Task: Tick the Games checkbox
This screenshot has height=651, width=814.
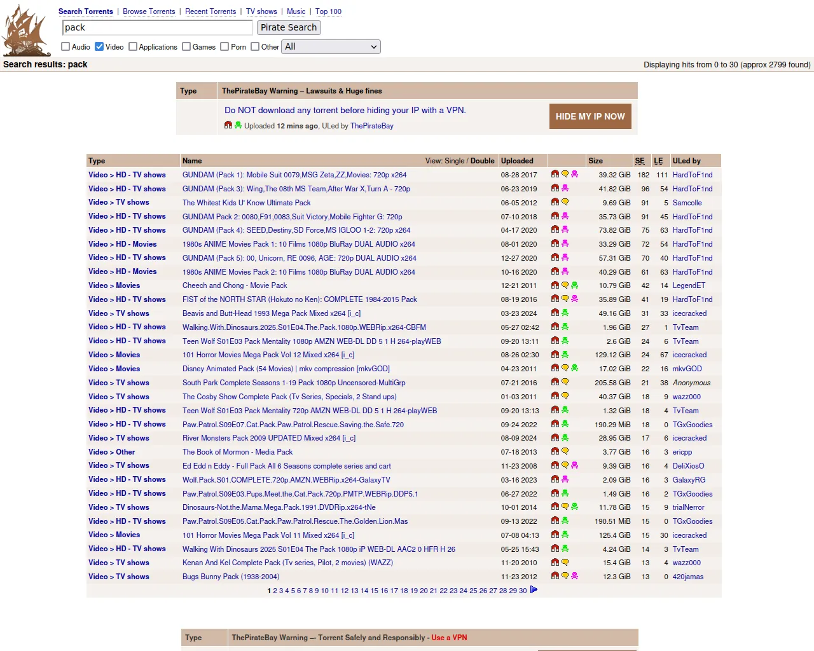Action: pos(186,46)
